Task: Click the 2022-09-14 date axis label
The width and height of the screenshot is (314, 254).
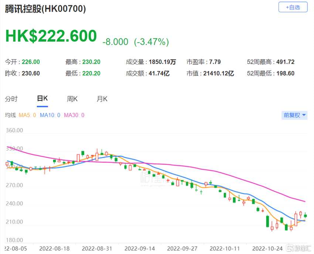Action: coord(140,248)
